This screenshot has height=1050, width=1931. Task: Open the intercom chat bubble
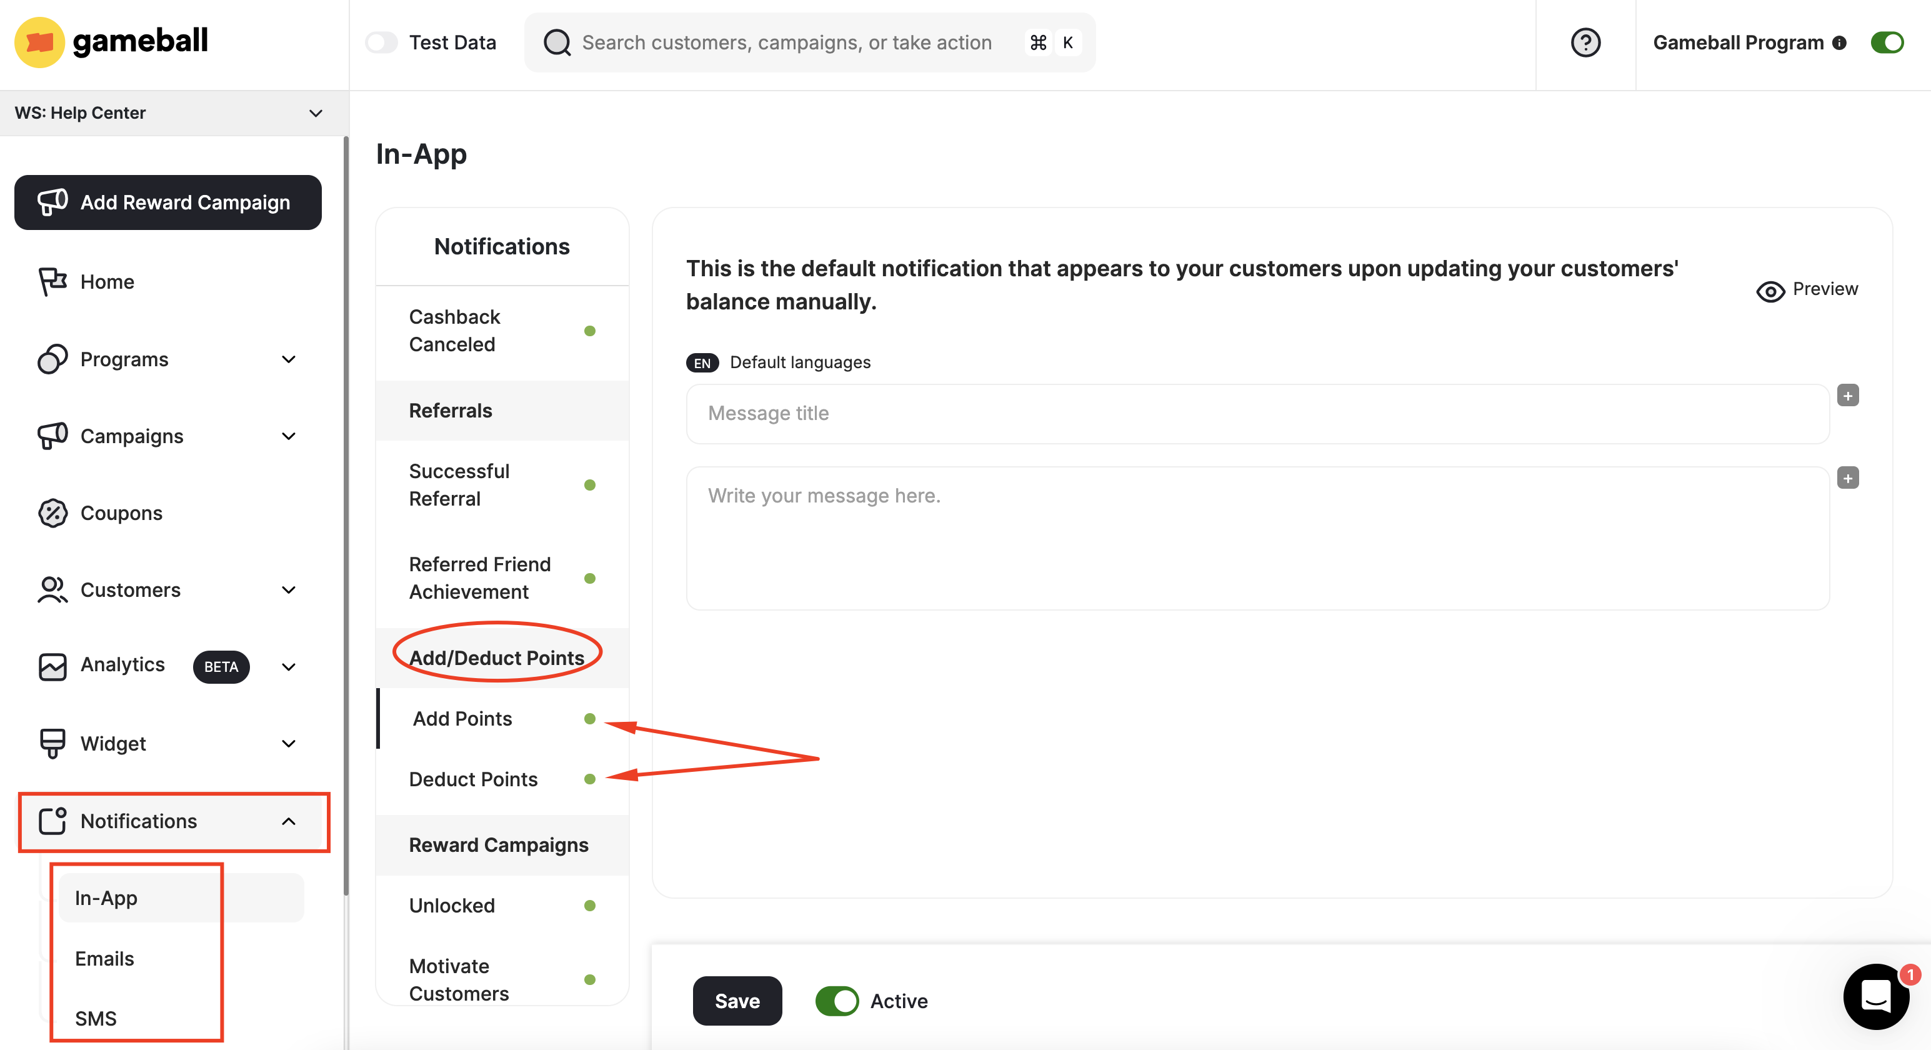1876,997
